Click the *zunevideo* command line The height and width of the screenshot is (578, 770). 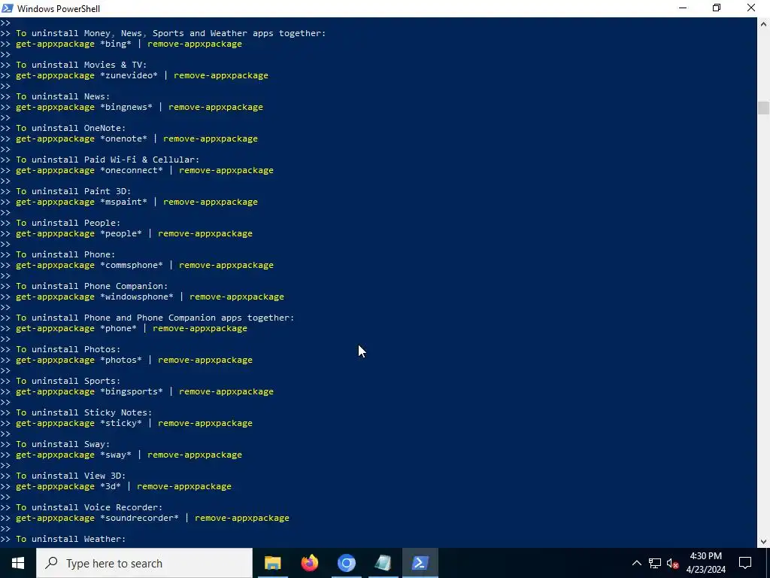(142, 75)
